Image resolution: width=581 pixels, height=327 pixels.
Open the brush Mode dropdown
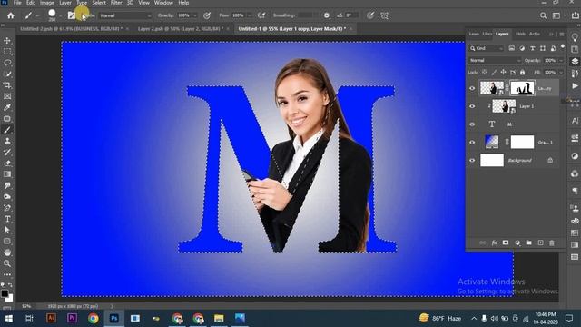125,15
